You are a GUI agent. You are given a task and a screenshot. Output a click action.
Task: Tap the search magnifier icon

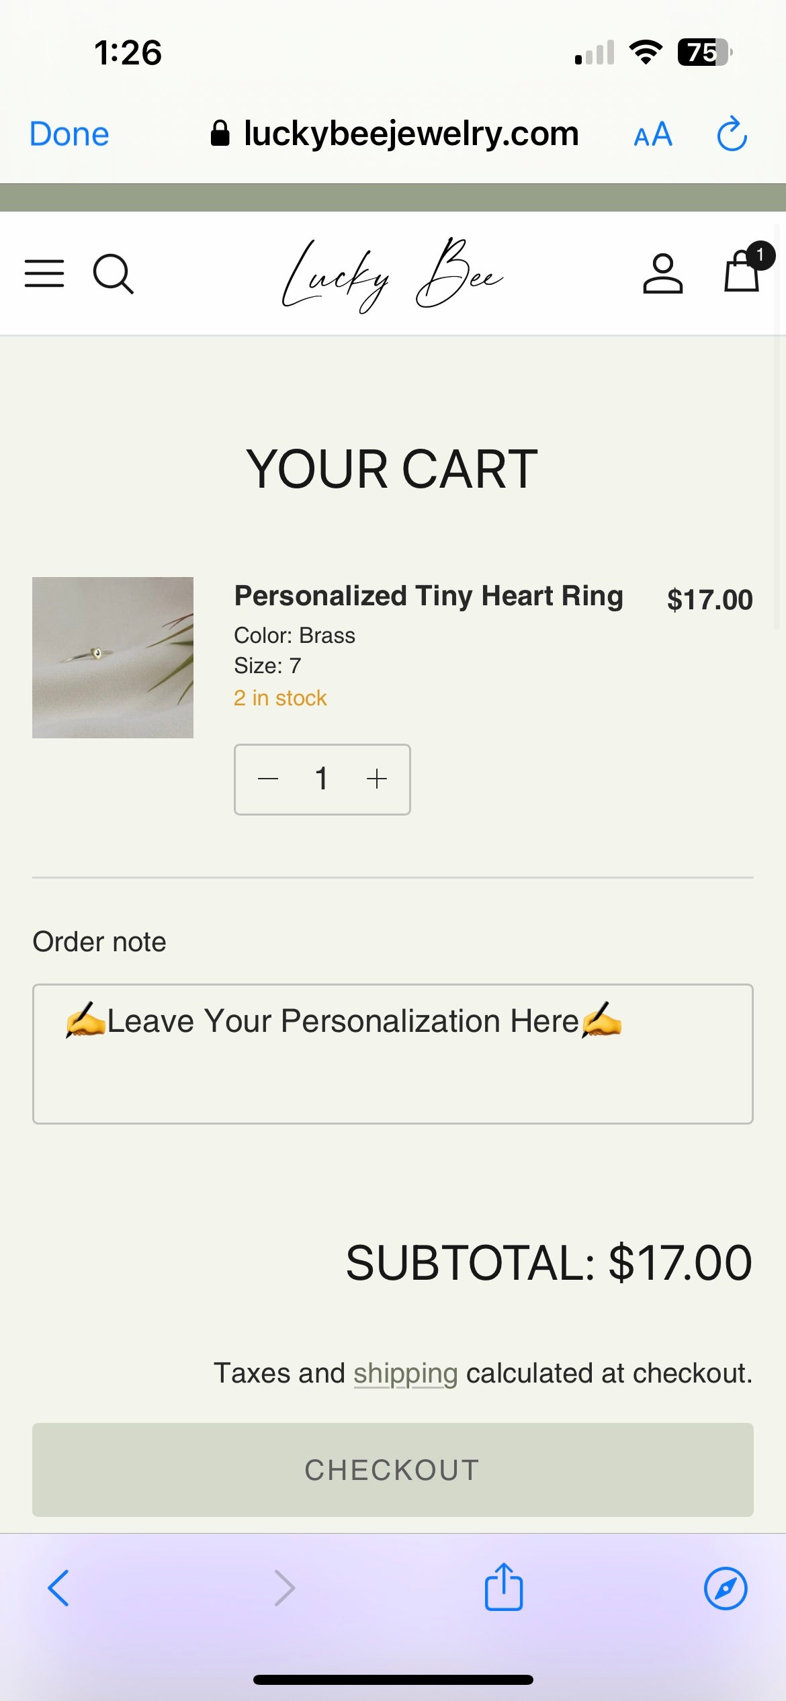click(x=113, y=273)
